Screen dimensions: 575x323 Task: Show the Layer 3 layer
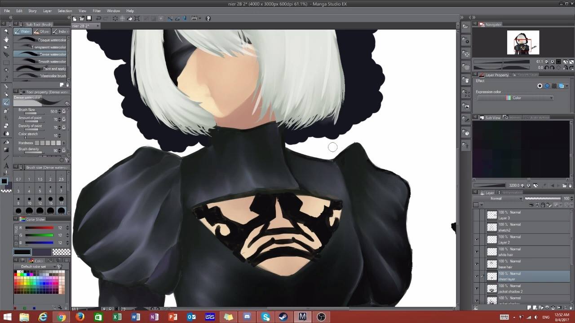point(477,215)
